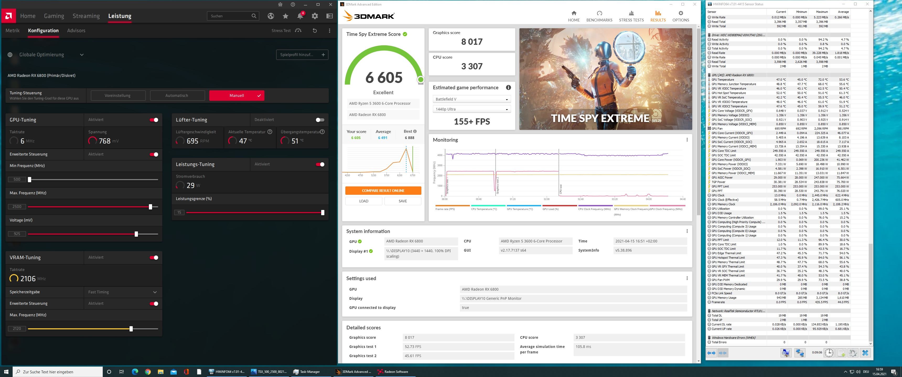
Task: Click Time Spy Extreme artwork thumbnail
Action: pos(605,79)
